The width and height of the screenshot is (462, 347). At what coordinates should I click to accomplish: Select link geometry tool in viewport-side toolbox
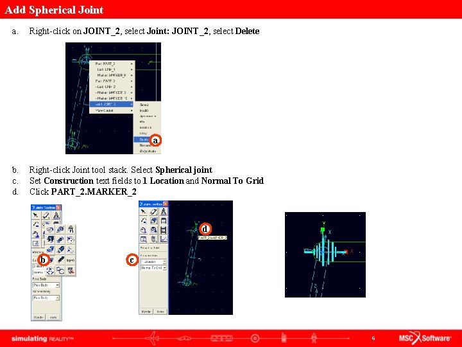pyautogui.click(x=153, y=211)
